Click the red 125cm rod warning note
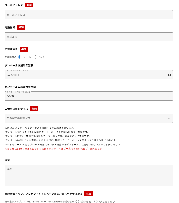Viewport: 179px width, 203px height. pyautogui.click(x=53, y=149)
